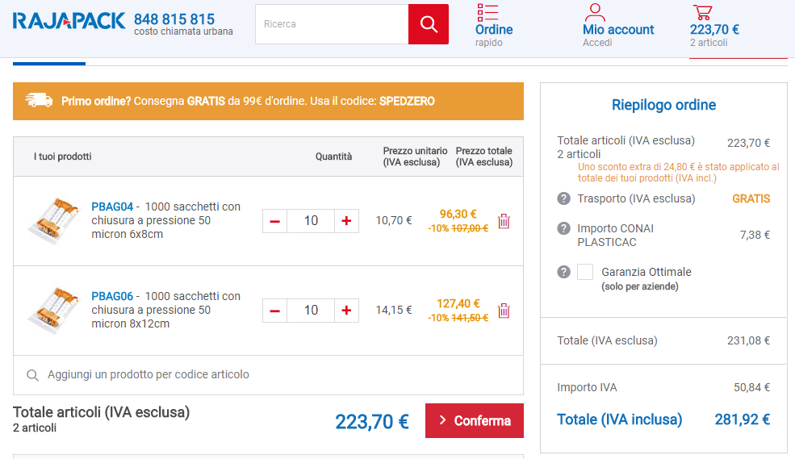Open the Ordine rapido list icon

click(487, 12)
